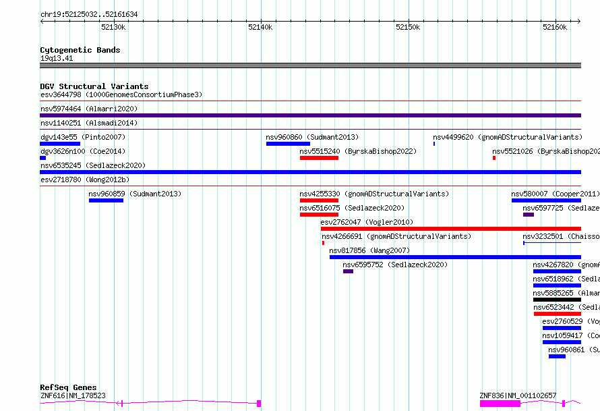Open the ZNF616|NM_178523 gene label
600x411 pixels.
click(x=73, y=395)
